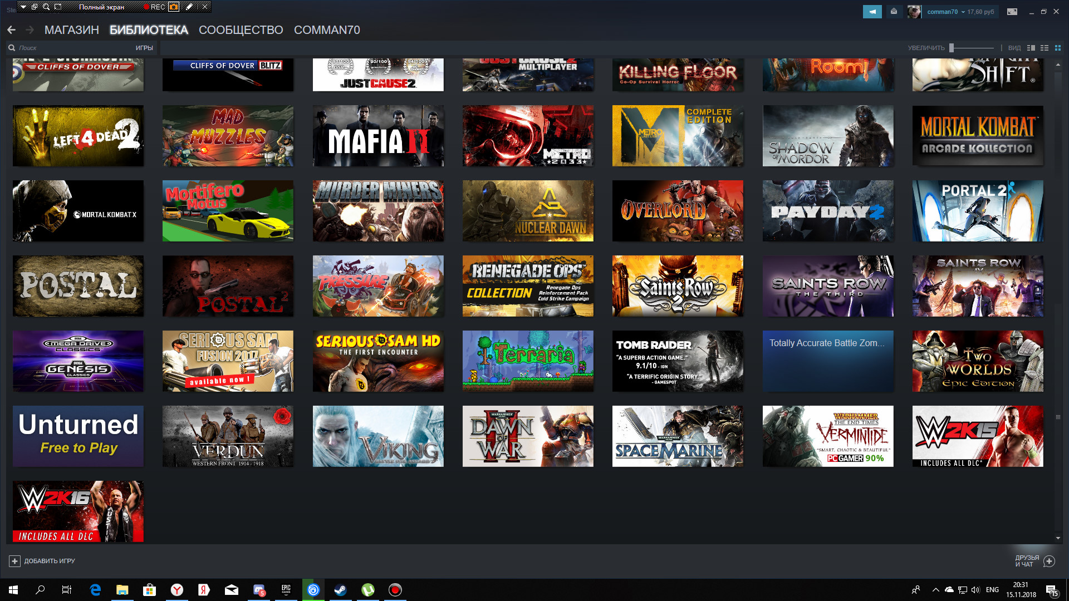This screenshot has height=601, width=1069.
Task: Select Verdun game tile
Action: (228, 436)
